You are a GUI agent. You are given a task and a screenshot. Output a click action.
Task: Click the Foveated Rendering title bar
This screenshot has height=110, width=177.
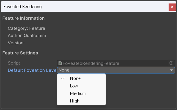pos(85,7)
